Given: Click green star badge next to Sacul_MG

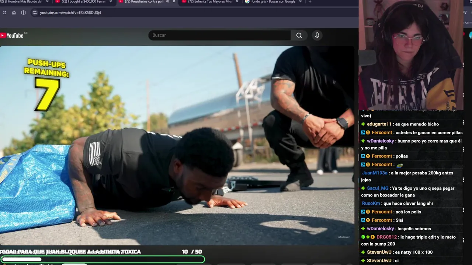Looking at the screenshot, I should click(363, 188).
